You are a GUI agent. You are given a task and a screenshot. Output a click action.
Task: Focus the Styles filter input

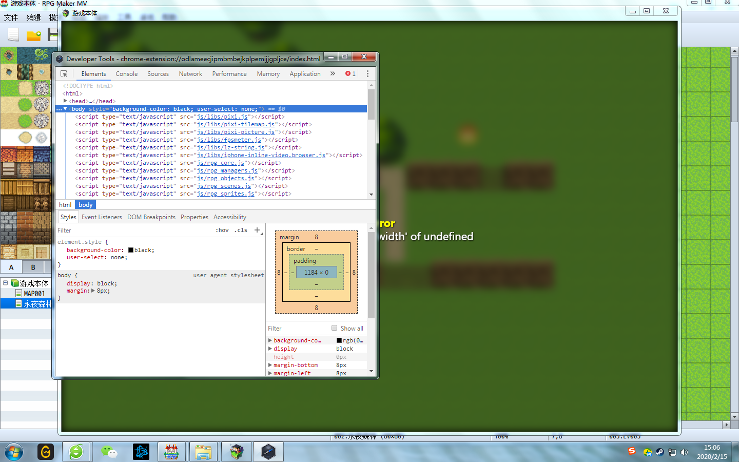pyautogui.click(x=133, y=230)
